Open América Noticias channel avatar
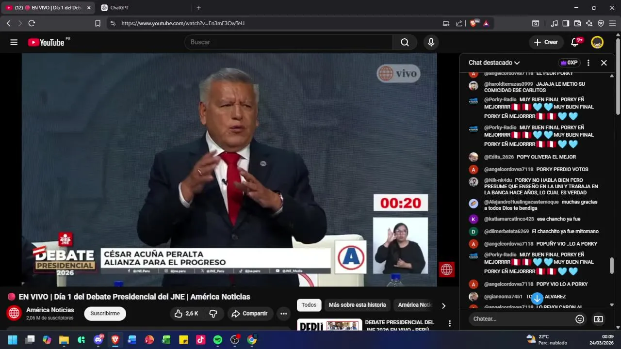Image resolution: width=621 pixels, height=349 pixels. [14, 313]
